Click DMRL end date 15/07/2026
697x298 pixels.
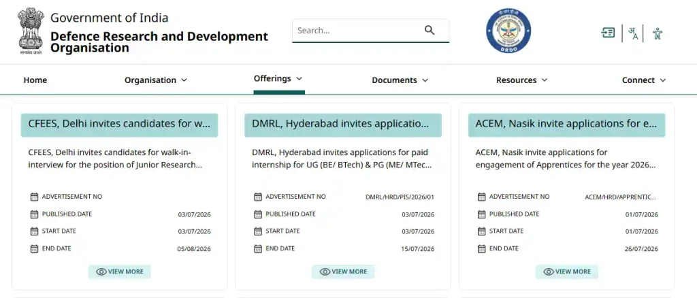tap(417, 249)
